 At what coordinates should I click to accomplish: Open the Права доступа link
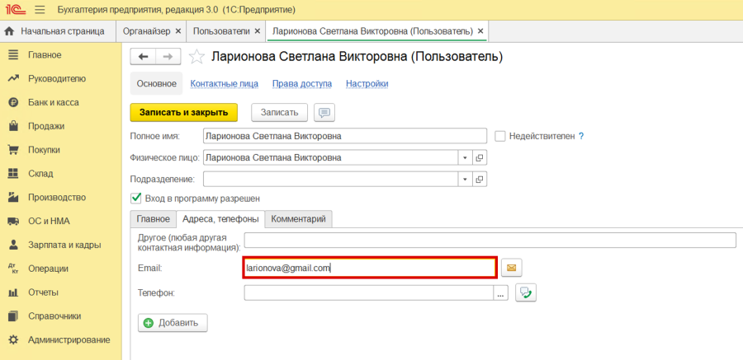(301, 84)
